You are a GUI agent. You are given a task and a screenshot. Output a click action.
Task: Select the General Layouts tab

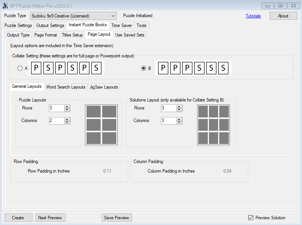[27, 86]
